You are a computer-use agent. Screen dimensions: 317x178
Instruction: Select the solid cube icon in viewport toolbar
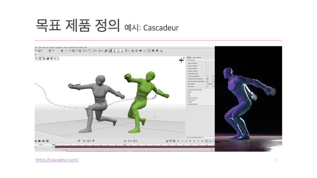48,58
